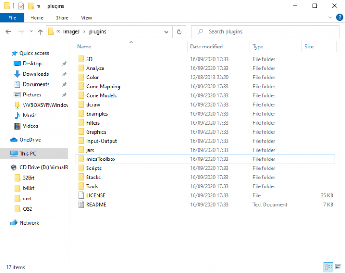Expand the Quick access tree node

4,53
